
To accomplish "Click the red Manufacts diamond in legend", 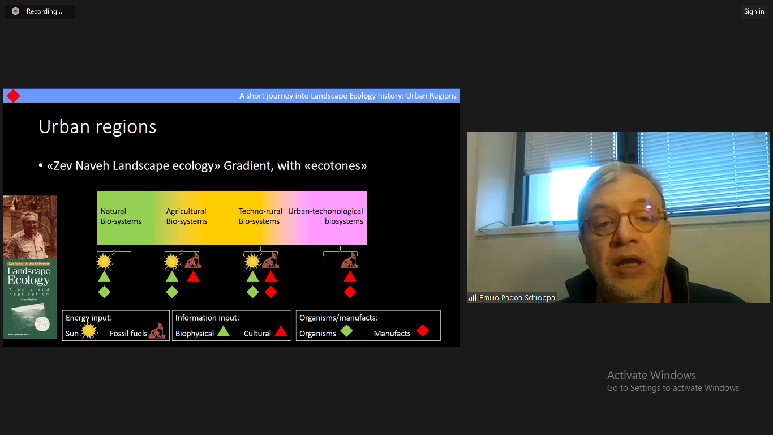I will (422, 331).
